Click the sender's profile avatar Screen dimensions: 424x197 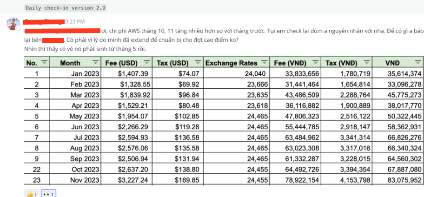13,24
